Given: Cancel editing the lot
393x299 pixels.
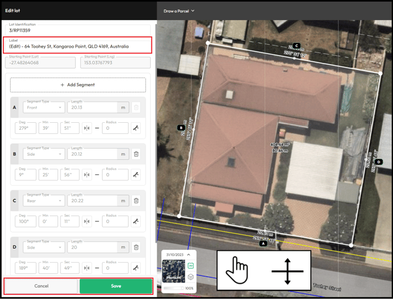Looking at the screenshot, I should point(41,286).
